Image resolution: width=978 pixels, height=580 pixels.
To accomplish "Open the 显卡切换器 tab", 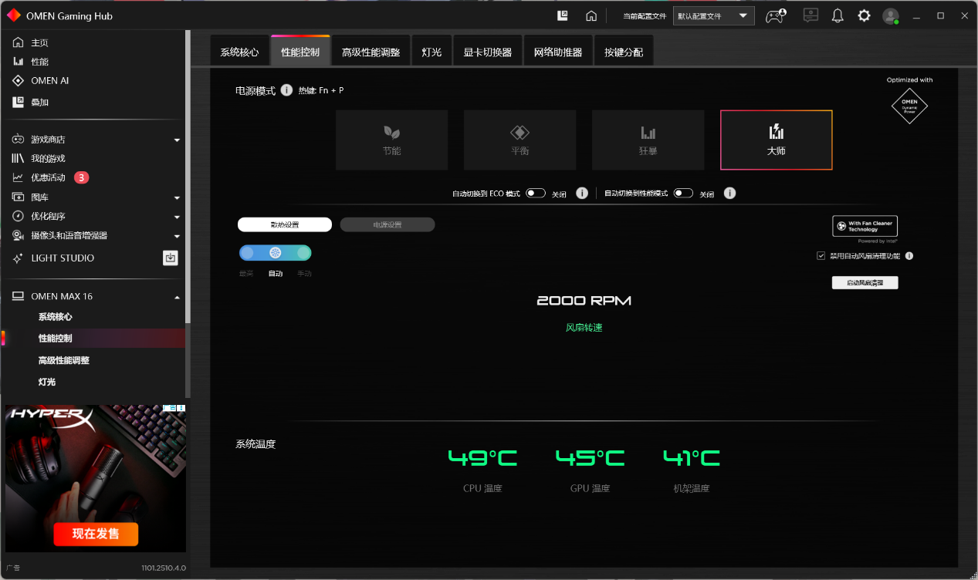I will tap(487, 49).
